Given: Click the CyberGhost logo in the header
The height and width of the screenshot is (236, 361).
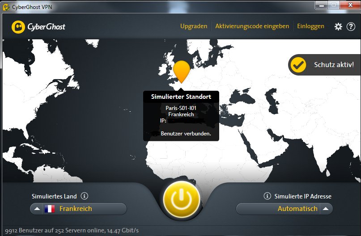Looking at the screenshot, I should pyautogui.click(x=38, y=27).
